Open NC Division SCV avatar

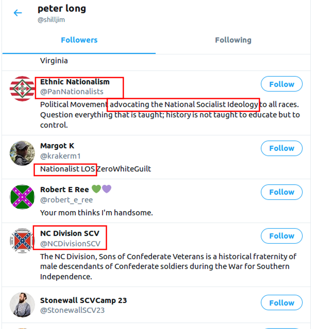pos(22,240)
